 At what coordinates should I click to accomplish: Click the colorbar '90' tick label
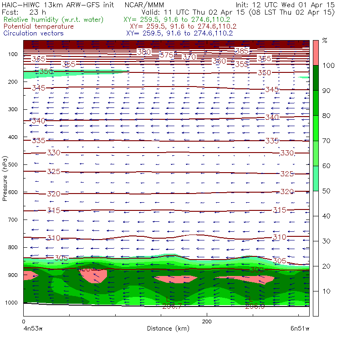(x=326, y=91)
